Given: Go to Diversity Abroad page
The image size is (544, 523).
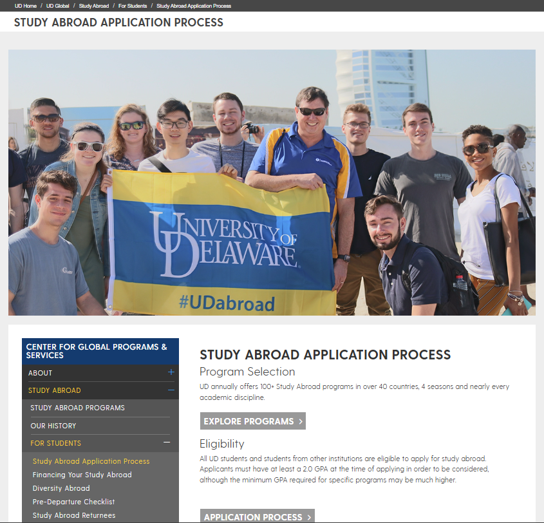Looking at the screenshot, I should click(61, 488).
